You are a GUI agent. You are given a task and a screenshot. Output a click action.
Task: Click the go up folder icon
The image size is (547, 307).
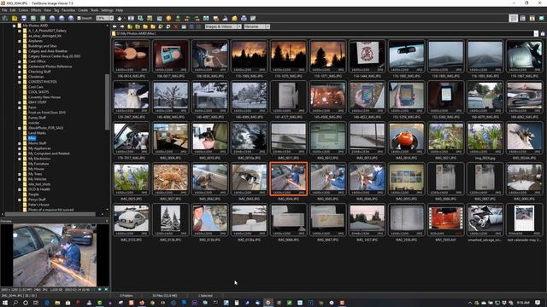tap(130, 26)
